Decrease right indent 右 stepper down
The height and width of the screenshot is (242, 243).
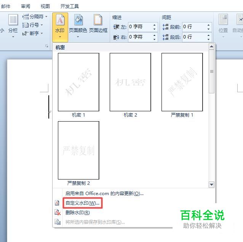tap(154, 39)
